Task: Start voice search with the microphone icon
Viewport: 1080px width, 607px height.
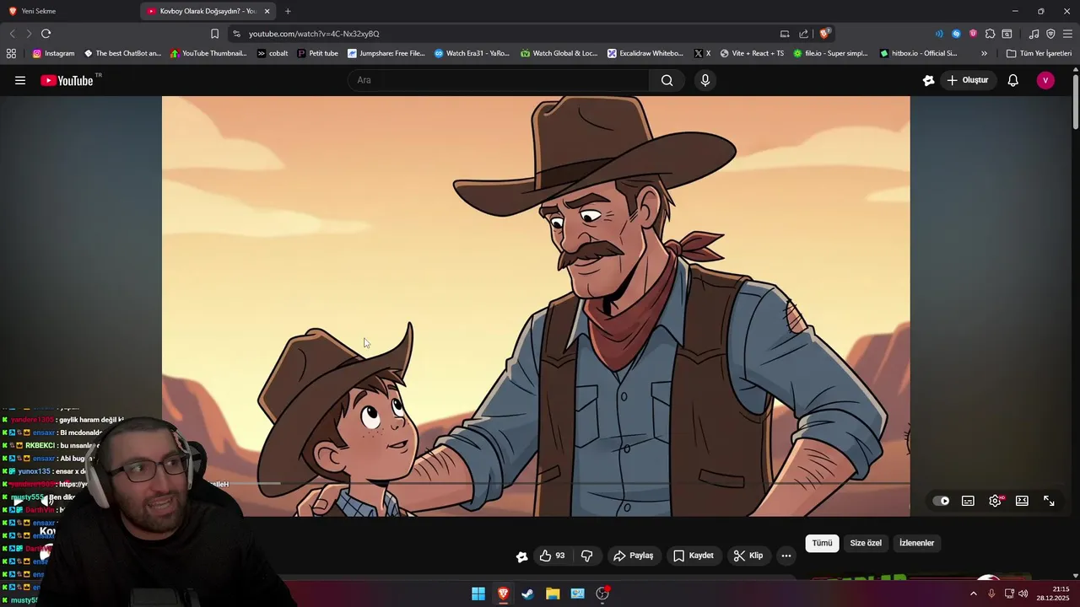Action: (705, 80)
